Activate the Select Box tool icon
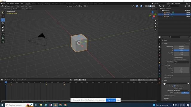191x107 pixels. coord(3,12)
